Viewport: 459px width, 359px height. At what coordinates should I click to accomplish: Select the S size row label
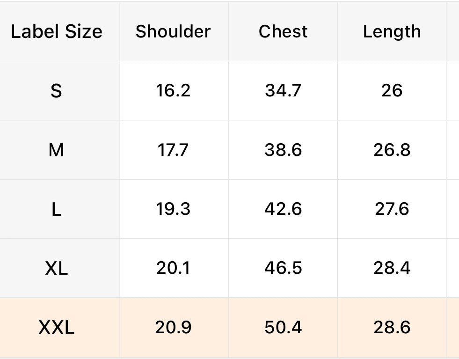(56, 91)
